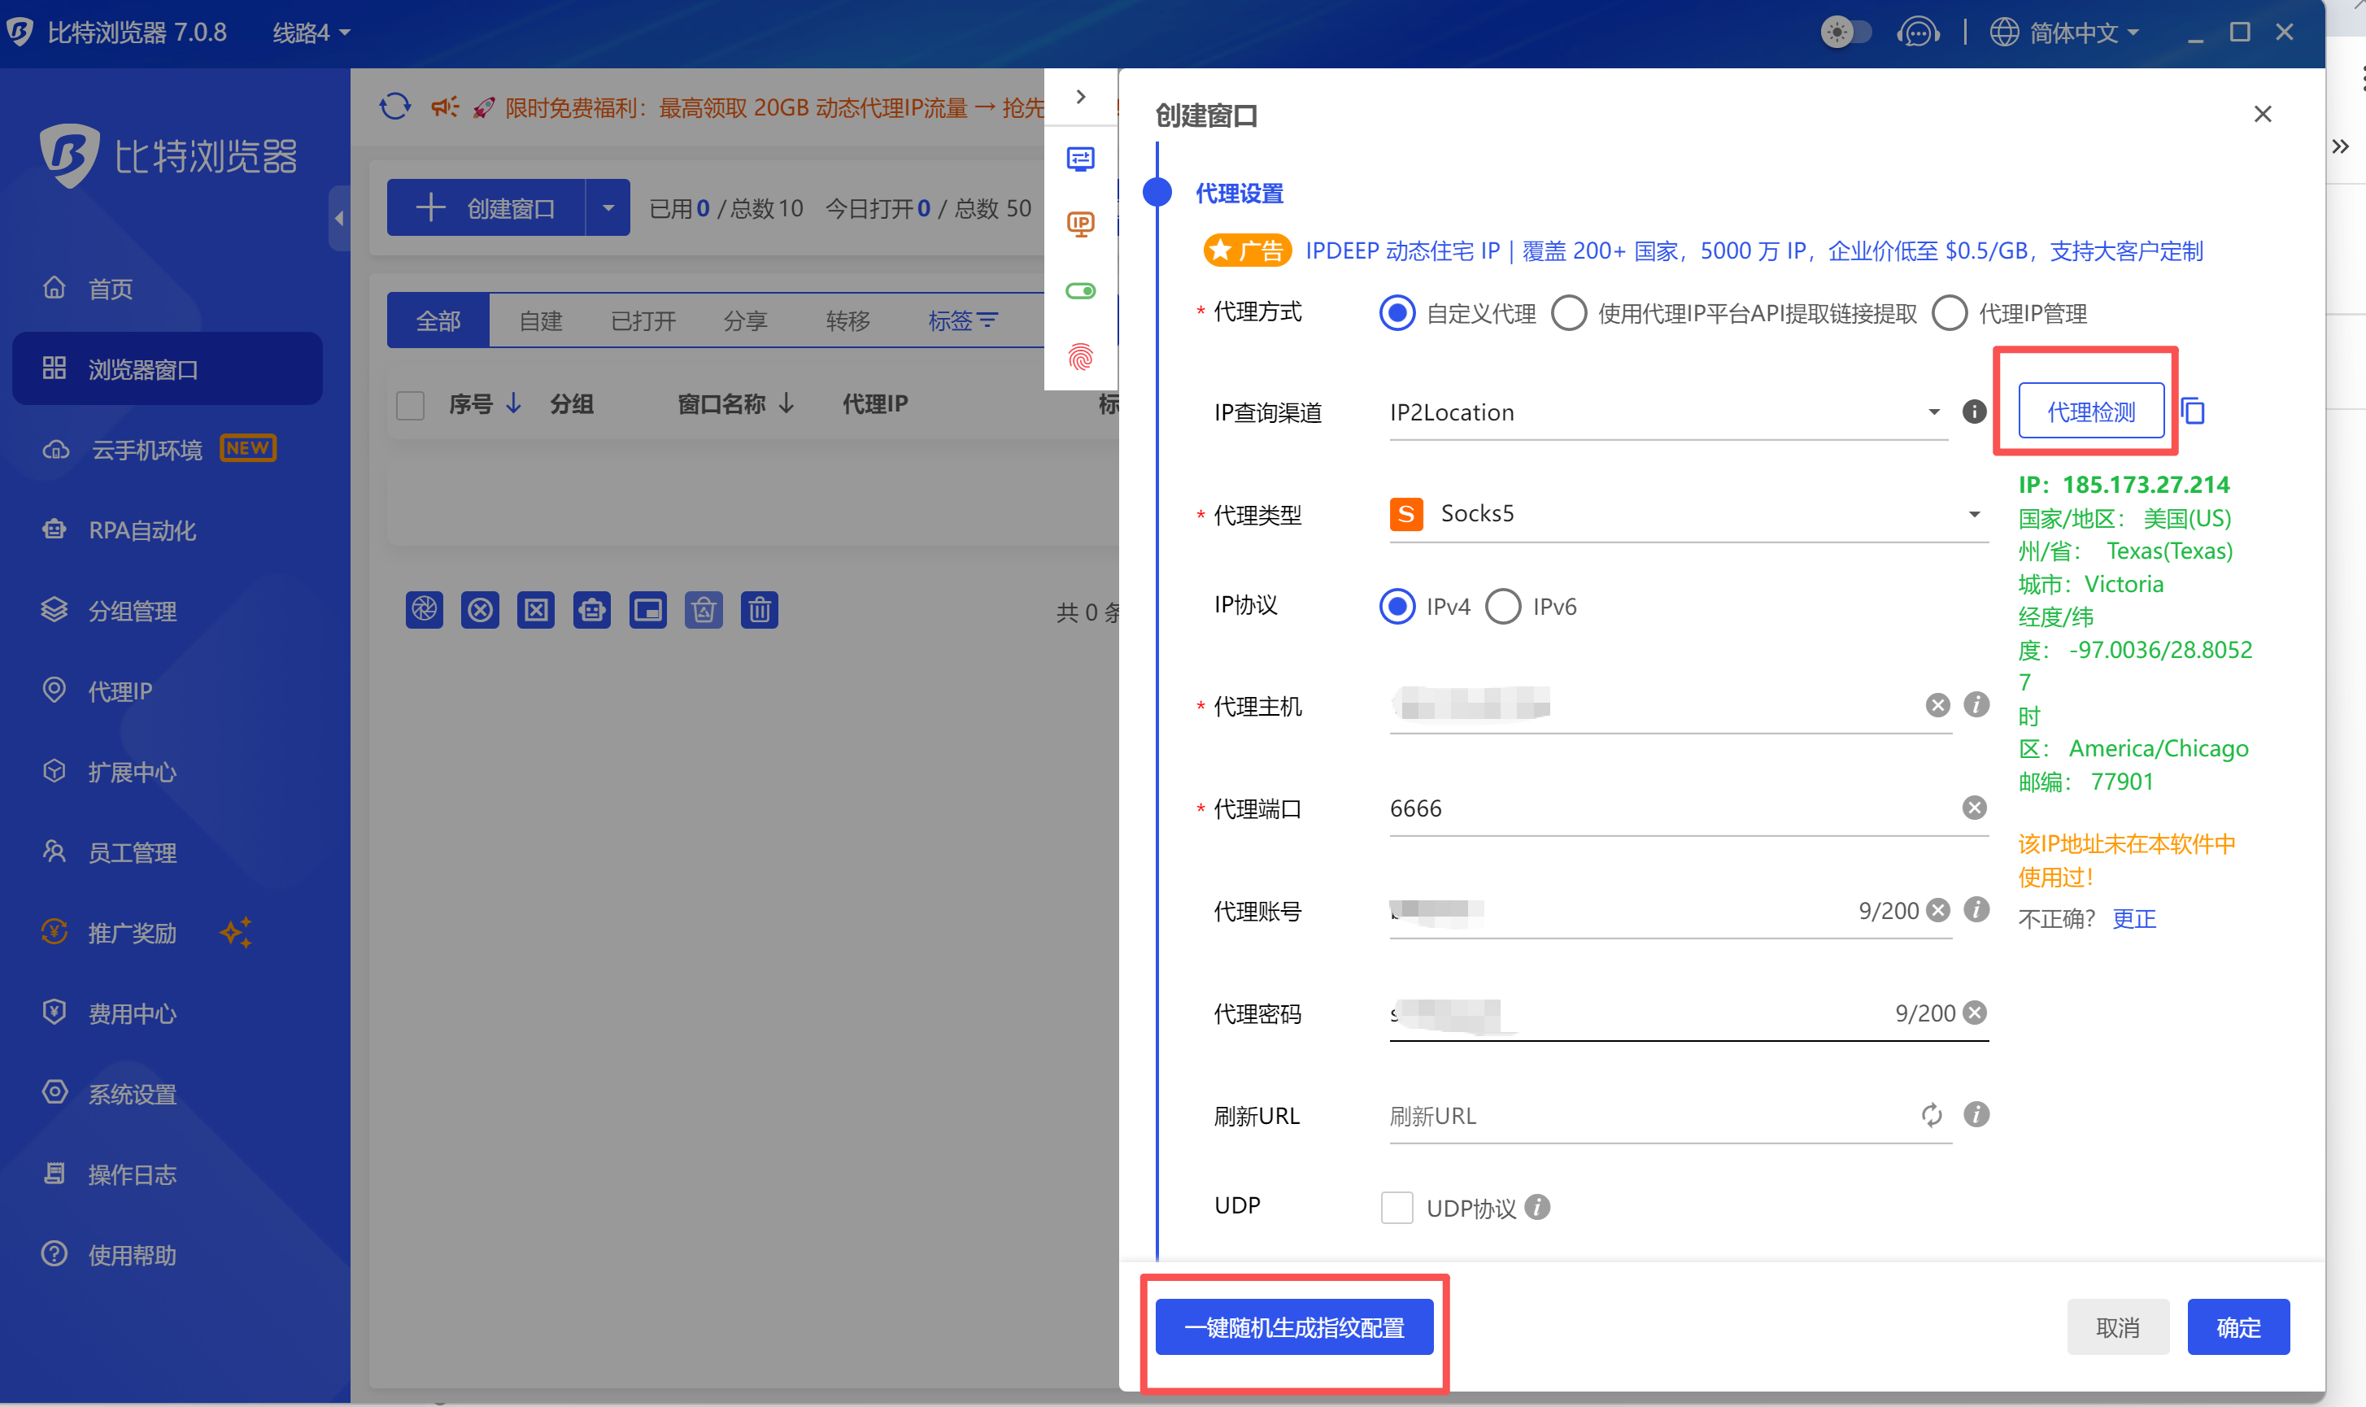The width and height of the screenshot is (2366, 1407).
Task: Switch to the 全部 tab
Action: [x=438, y=320]
